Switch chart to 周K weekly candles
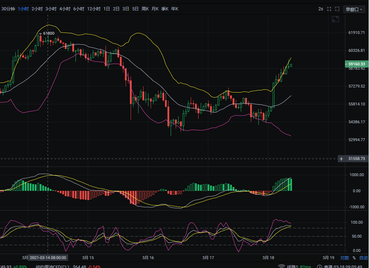370x268 pixels. tap(145, 9)
